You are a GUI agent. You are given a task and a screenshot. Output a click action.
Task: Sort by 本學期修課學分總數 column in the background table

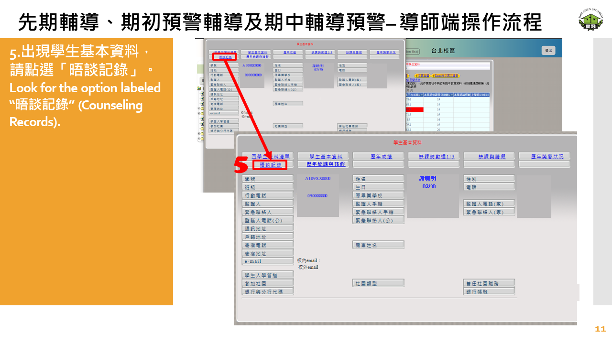pos(437,95)
